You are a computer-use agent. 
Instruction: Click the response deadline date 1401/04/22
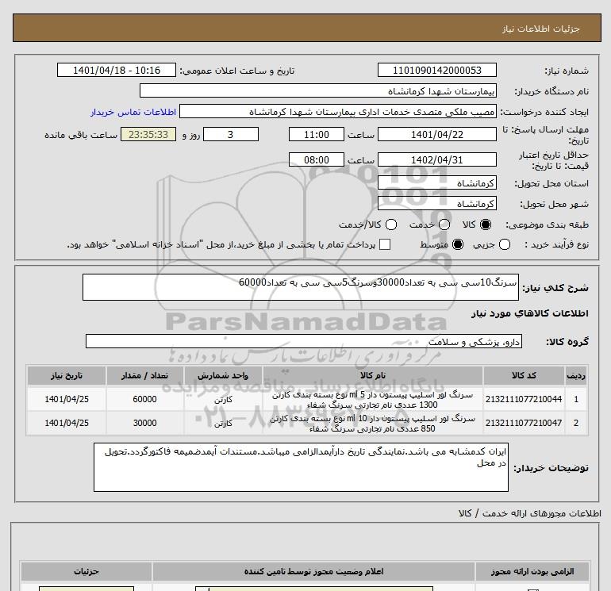(x=436, y=134)
